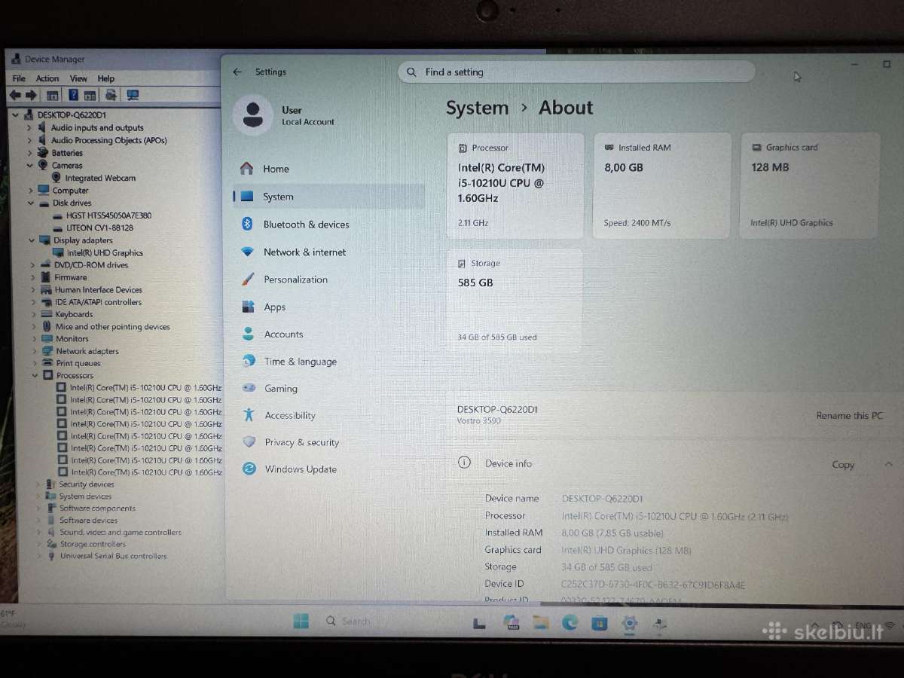The height and width of the screenshot is (678, 904).
Task: Click the Back arrow in Device Manager toolbar
Action: [x=15, y=95]
